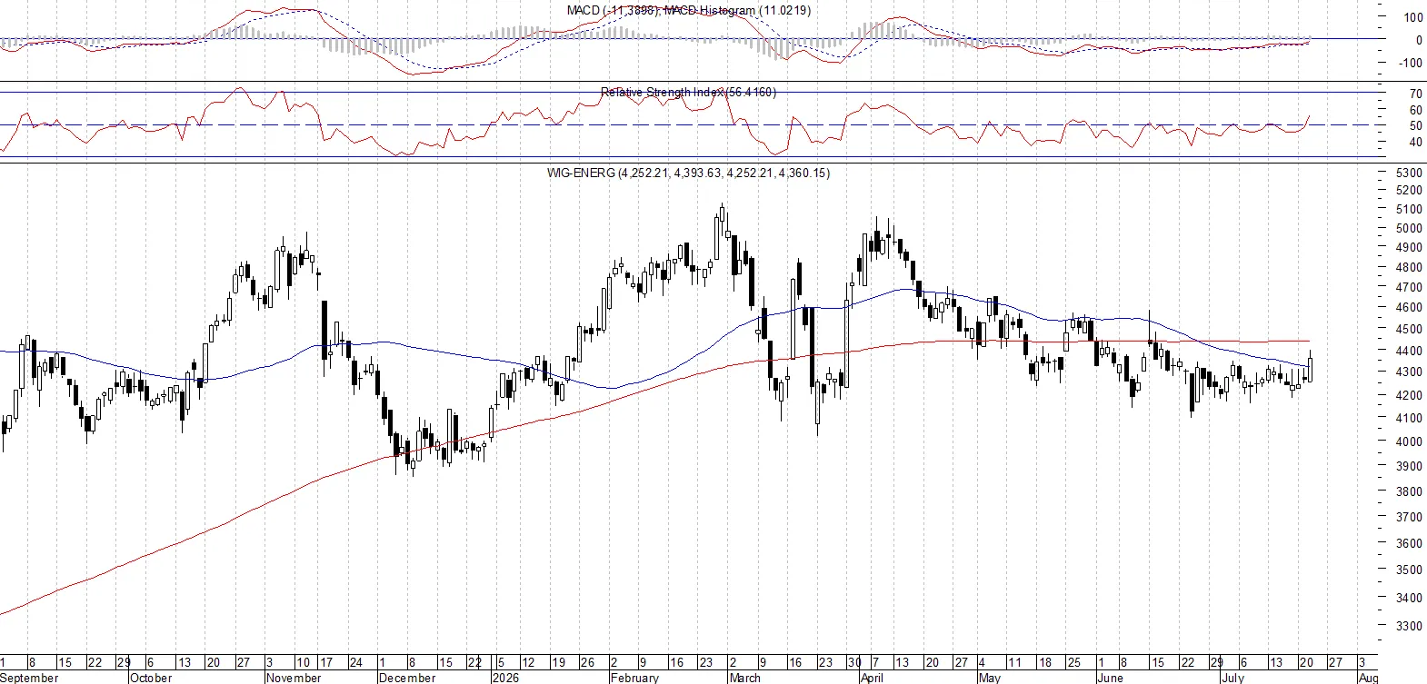Viewport: 1427px width, 684px height.
Task: Click the 3500 price scale value
Action: point(1409,570)
